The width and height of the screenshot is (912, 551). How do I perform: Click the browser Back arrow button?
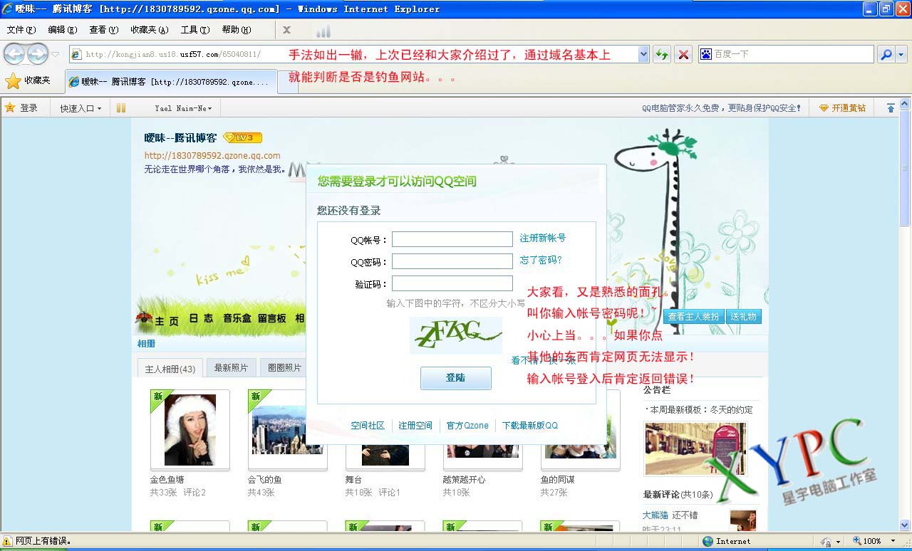coord(15,54)
